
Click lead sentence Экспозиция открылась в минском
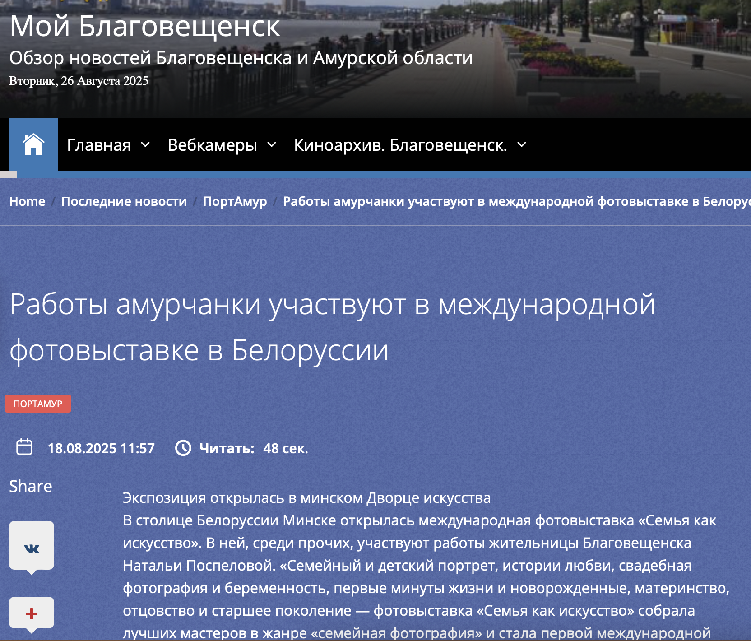point(306,498)
